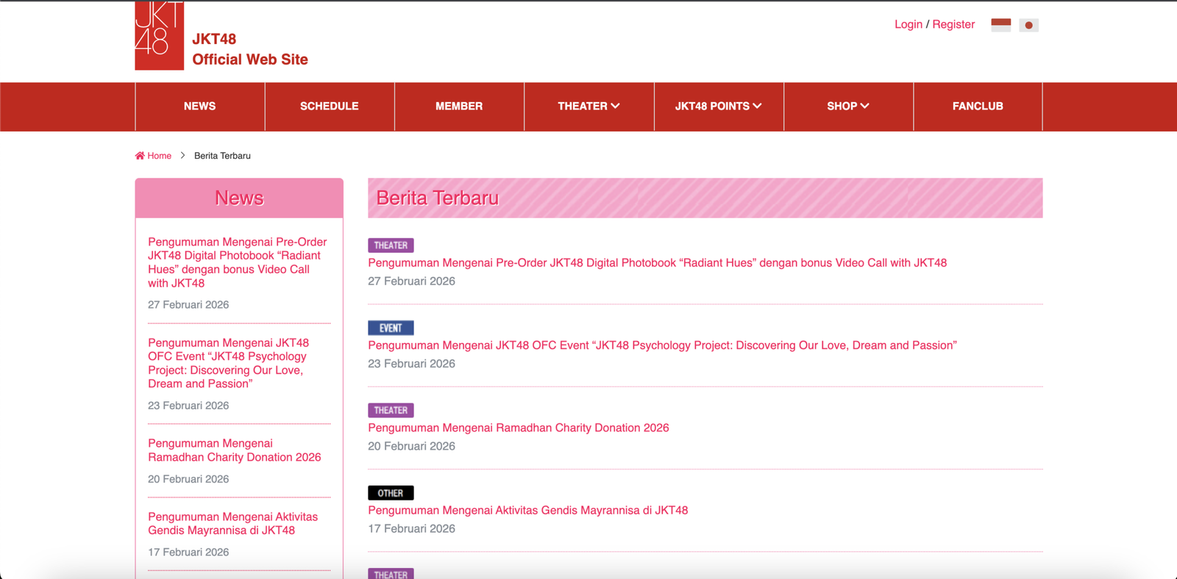Click the 'News' sidebar heading
Screen dimensions: 1177x579
(239, 198)
